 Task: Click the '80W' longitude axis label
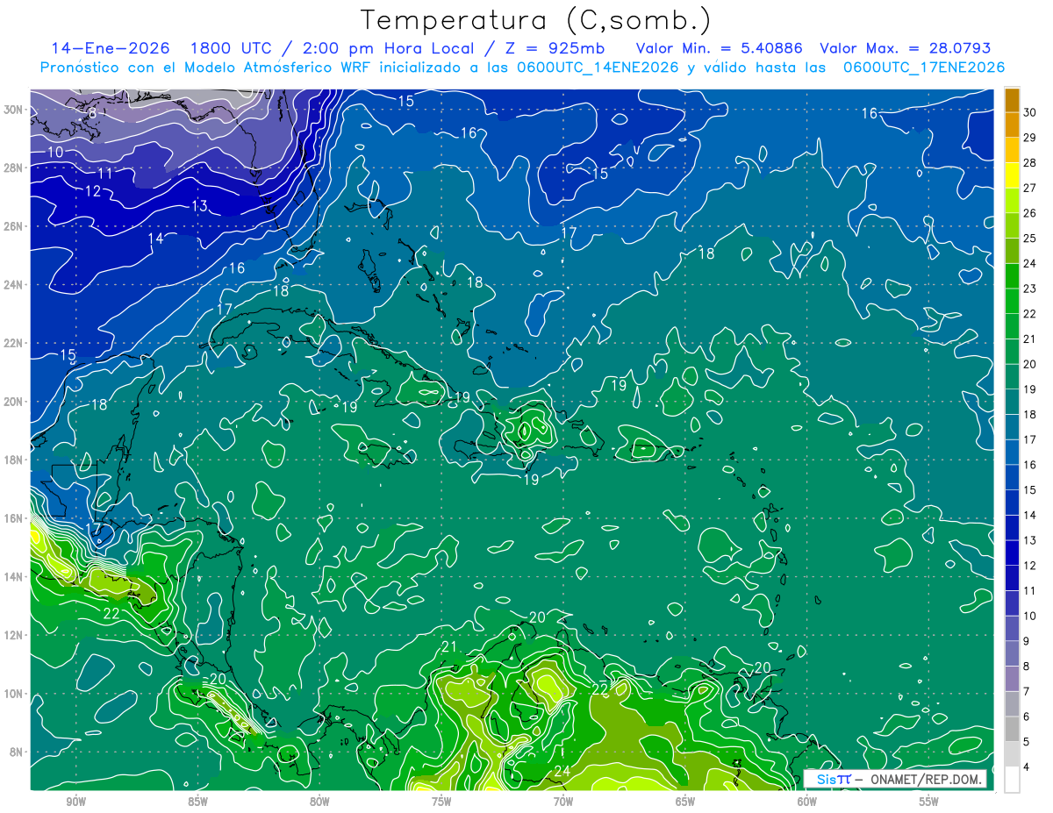point(319,802)
